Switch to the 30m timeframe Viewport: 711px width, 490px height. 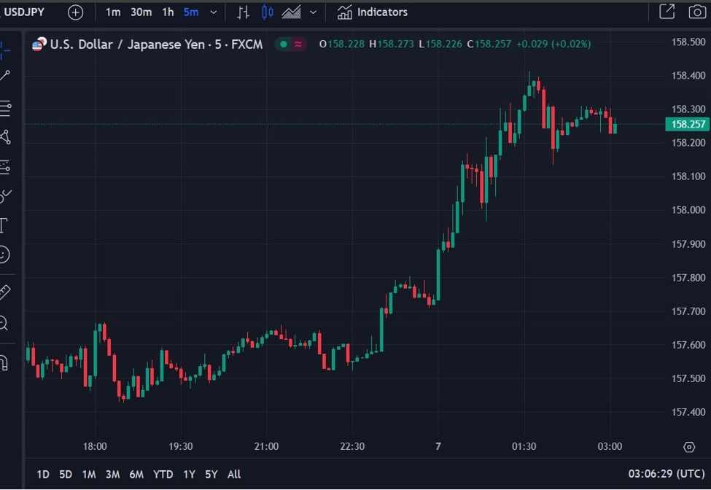(141, 12)
